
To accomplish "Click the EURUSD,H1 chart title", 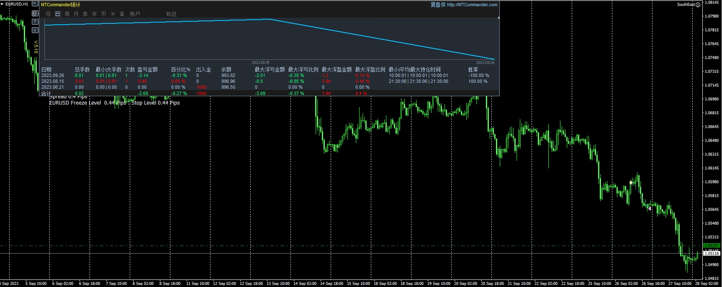I will [x=17, y=4].
